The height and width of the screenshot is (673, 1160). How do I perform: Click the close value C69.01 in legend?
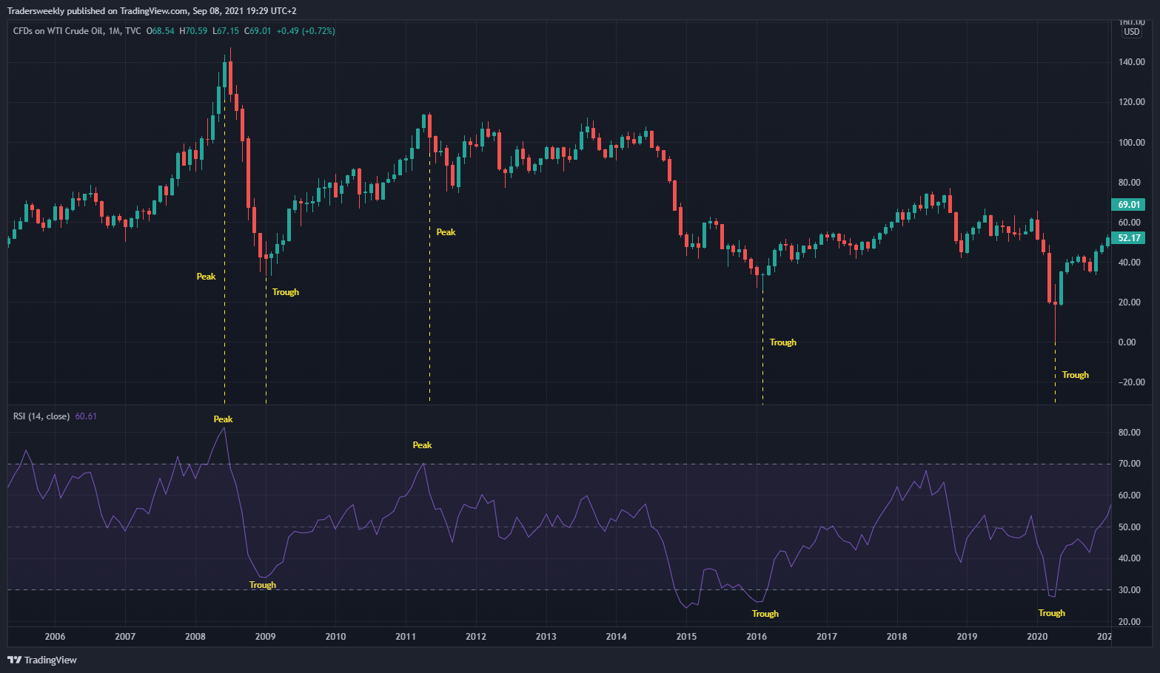click(258, 31)
